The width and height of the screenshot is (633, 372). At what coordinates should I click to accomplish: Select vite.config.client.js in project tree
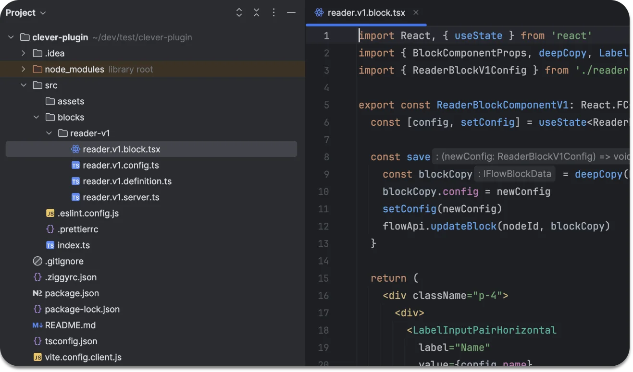tap(83, 358)
